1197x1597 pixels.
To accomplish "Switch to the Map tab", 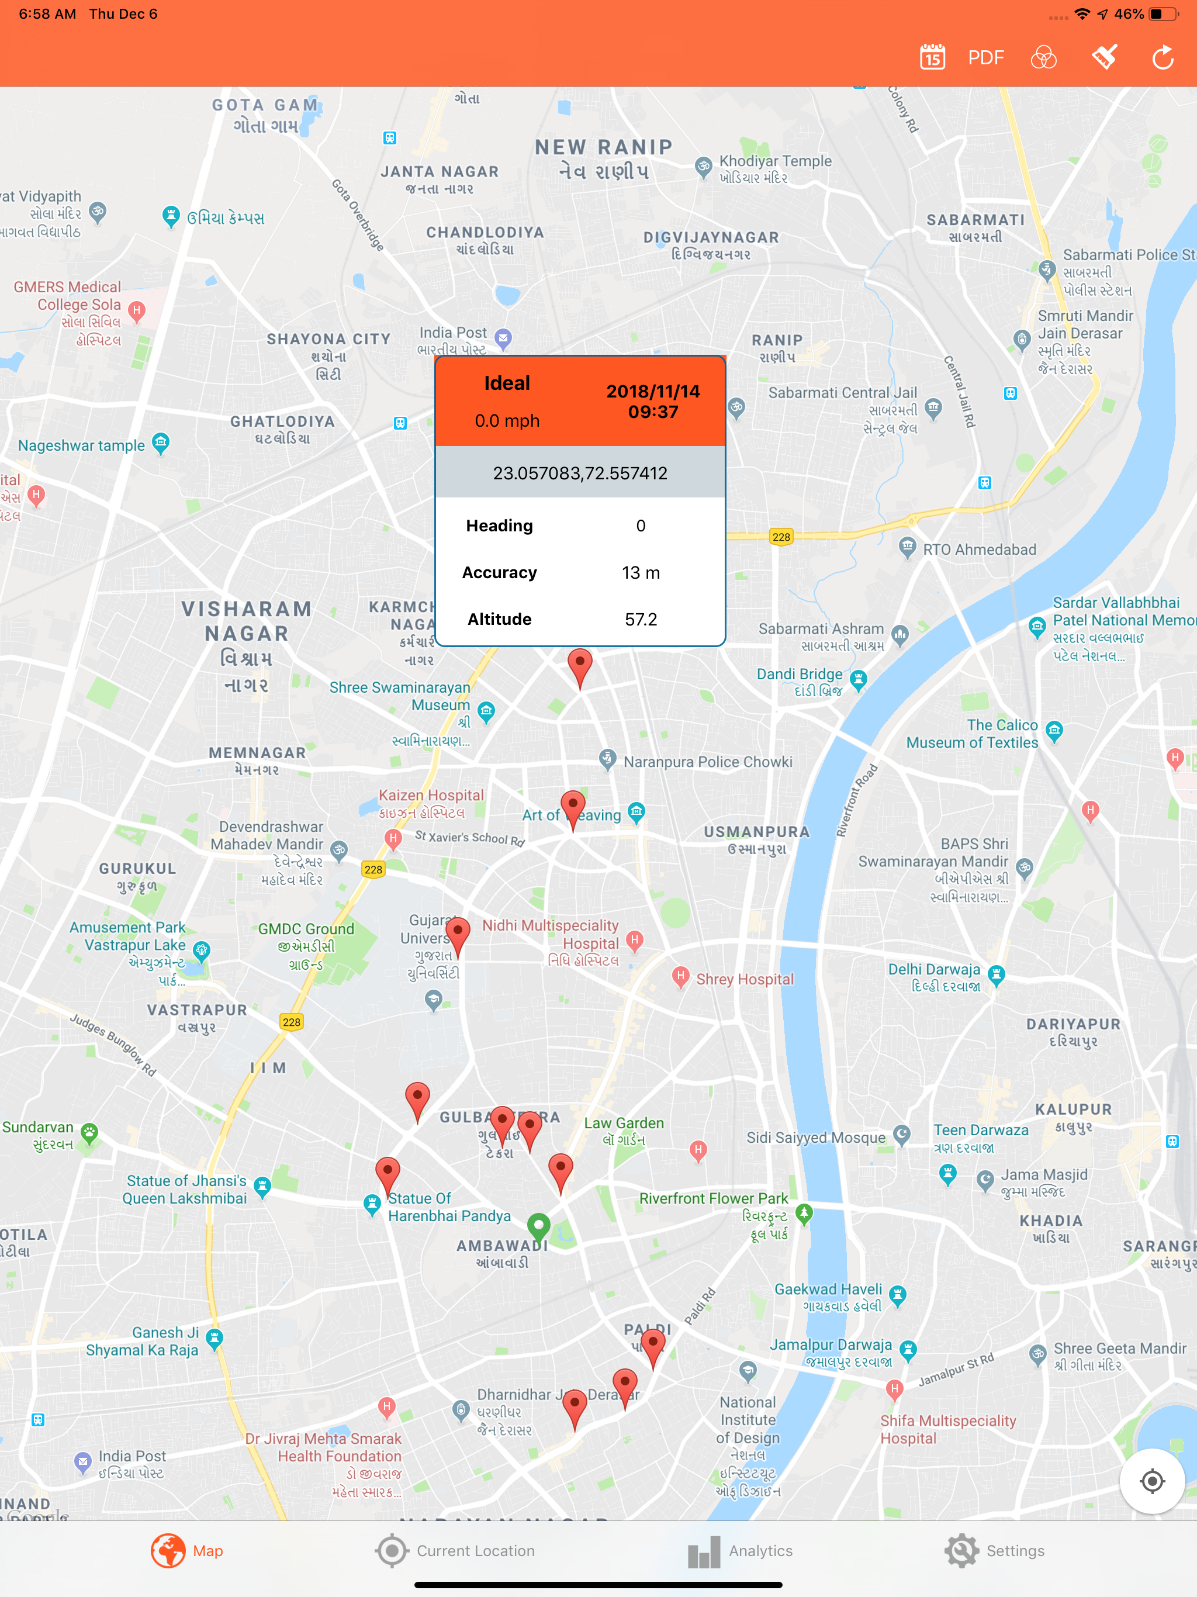I will (187, 1551).
